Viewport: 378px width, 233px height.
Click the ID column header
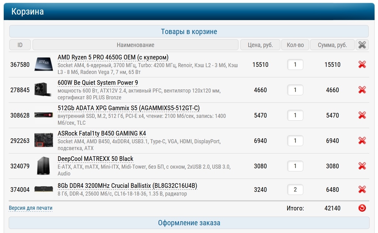(x=20, y=45)
